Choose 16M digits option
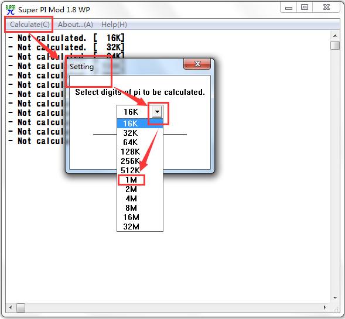The width and height of the screenshot is (345, 319). 140,217
